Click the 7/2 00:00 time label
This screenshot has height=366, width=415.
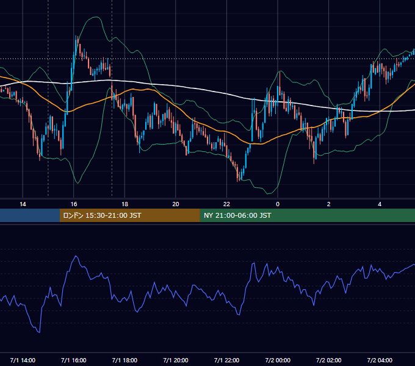point(278,360)
